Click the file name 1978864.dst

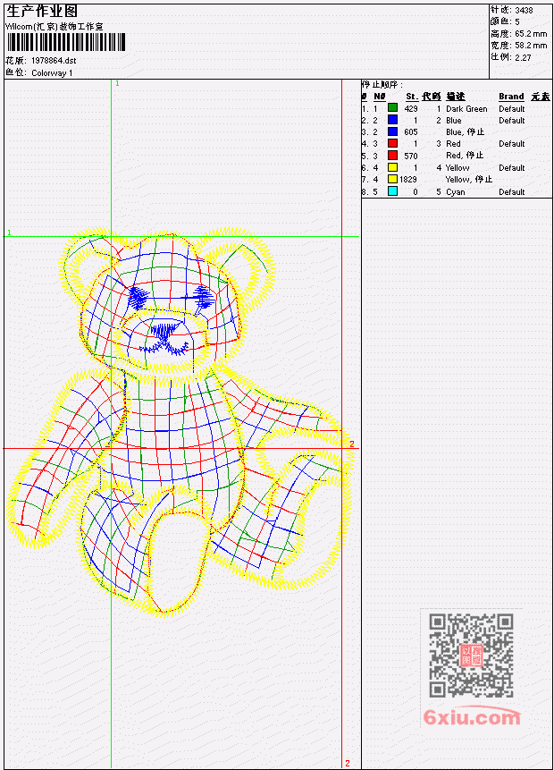click(x=54, y=61)
